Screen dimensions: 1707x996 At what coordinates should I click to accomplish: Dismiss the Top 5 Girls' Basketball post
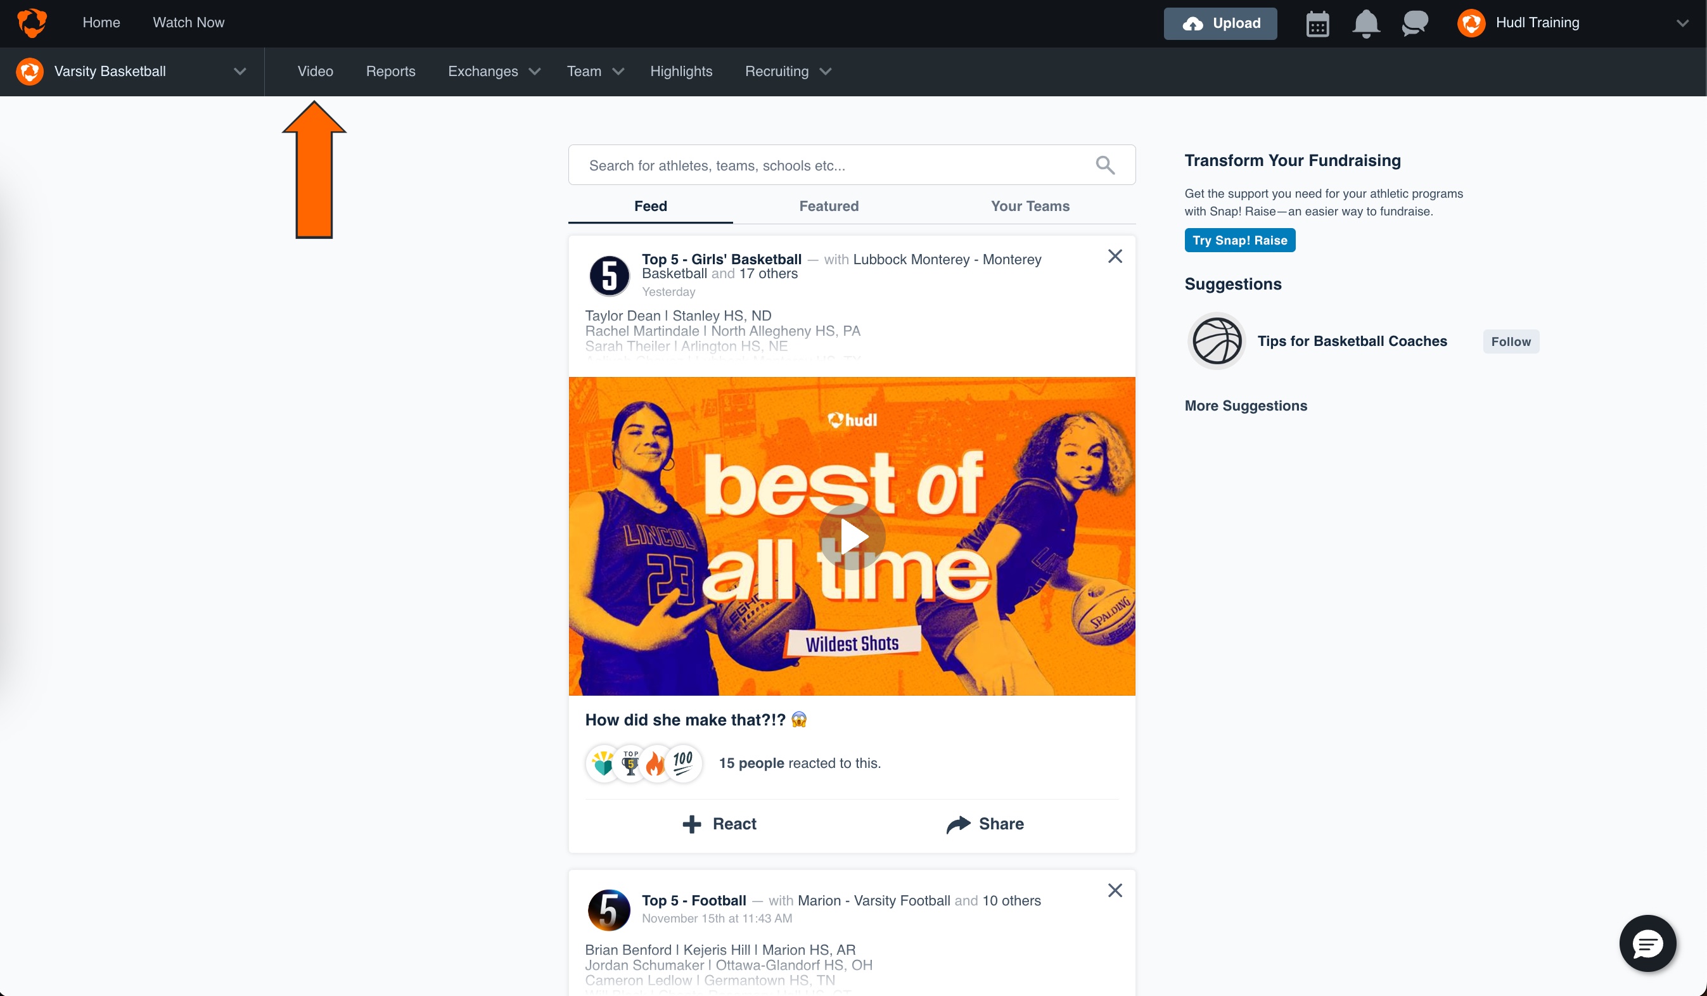coord(1115,256)
